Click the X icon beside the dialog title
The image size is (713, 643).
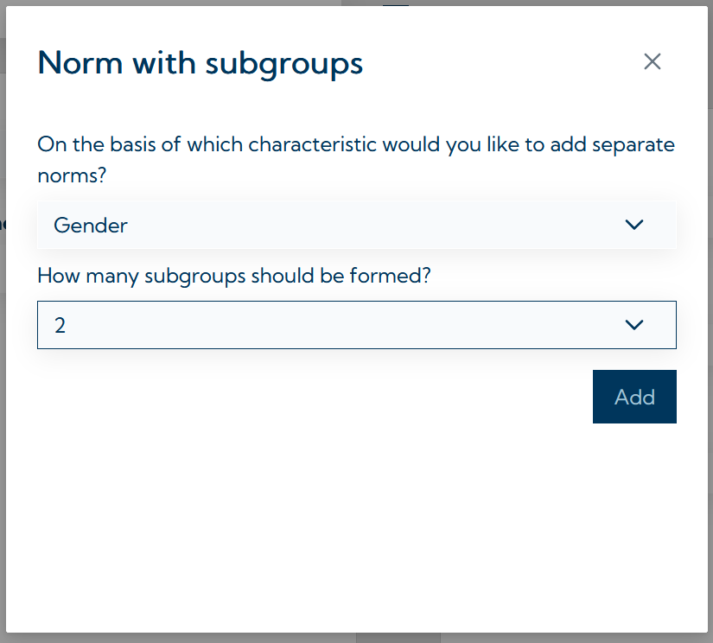(653, 61)
